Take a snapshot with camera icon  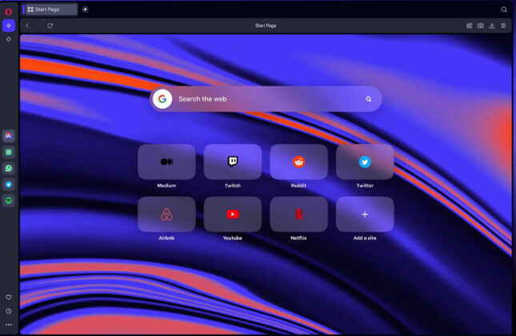[x=480, y=26]
